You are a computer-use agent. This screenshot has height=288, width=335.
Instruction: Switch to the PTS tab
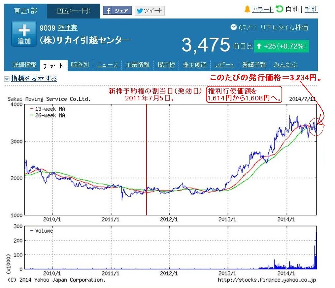74,11
